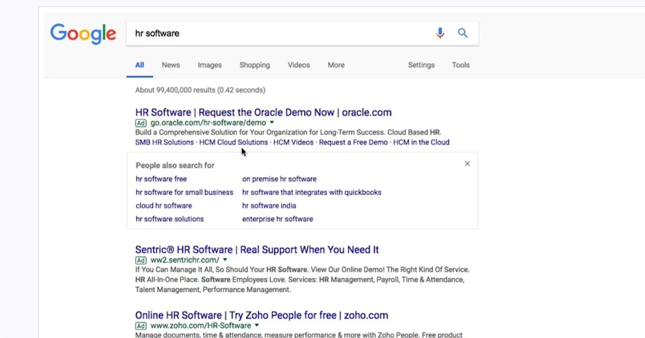
Task: Open the Zoho People ad title
Action: click(x=262, y=315)
